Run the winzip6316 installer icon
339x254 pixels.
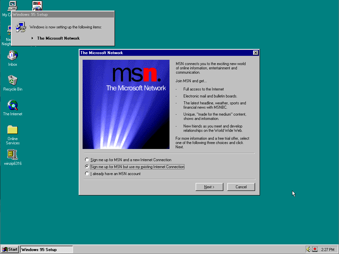[12, 154]
